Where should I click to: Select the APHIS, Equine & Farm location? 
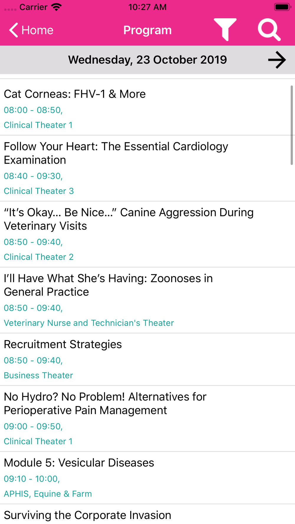48,494
